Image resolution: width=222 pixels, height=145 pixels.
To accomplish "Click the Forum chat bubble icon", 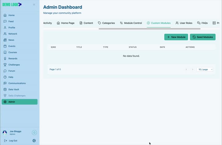I will (5, 71).
